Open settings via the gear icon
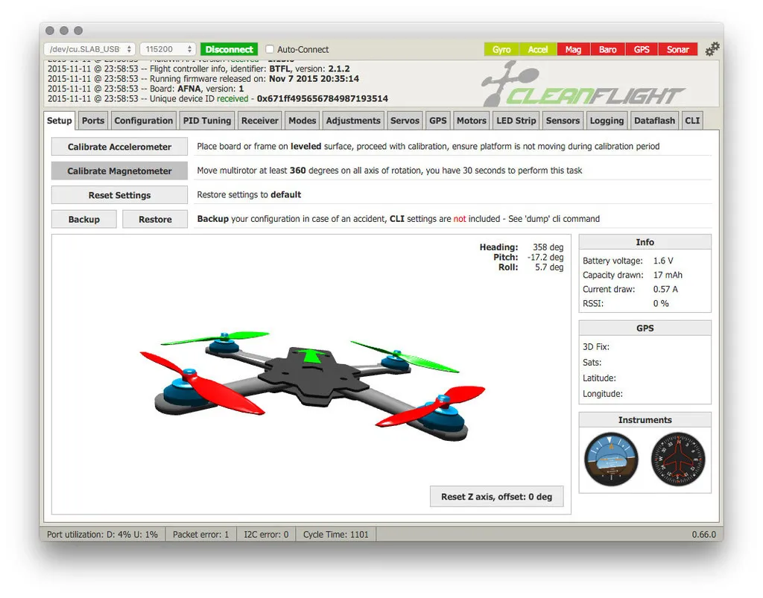Viewport: 763px width, 598px height. point(712,49)
